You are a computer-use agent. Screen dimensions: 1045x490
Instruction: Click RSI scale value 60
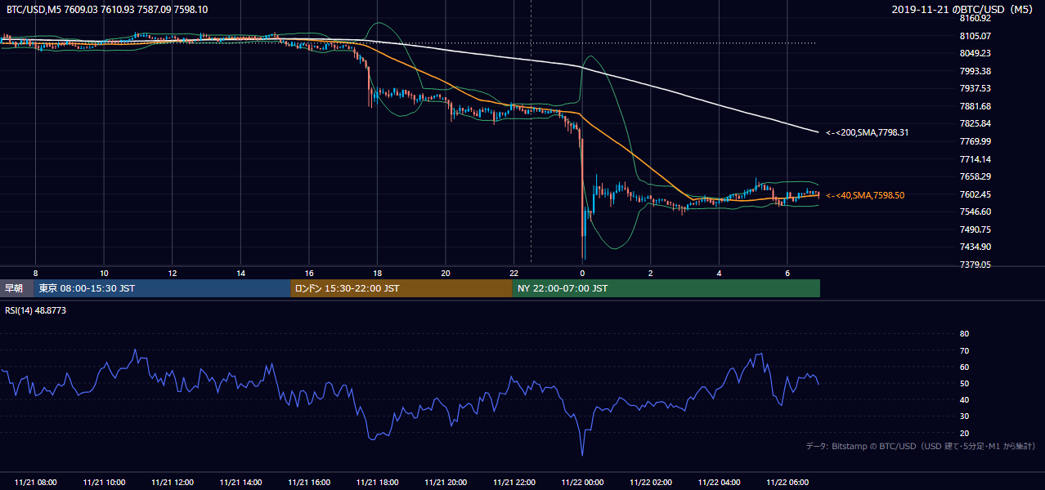(964, 367)
